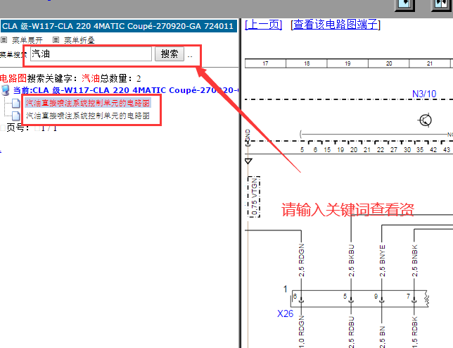453x348 pixels.
Task: Click the split panel icon at top right corner
Action: pyautogui.click(x=441, y=4)
